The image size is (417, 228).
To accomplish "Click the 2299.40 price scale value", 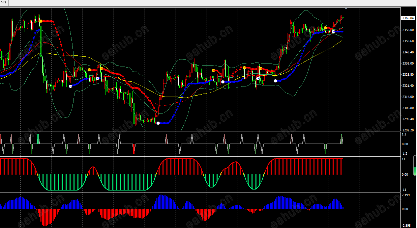I will (408, 119).
